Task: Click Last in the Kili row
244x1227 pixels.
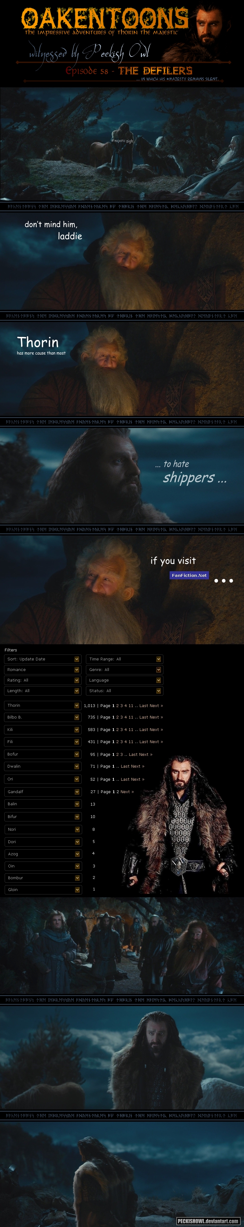Action: (x=143, y=730)
